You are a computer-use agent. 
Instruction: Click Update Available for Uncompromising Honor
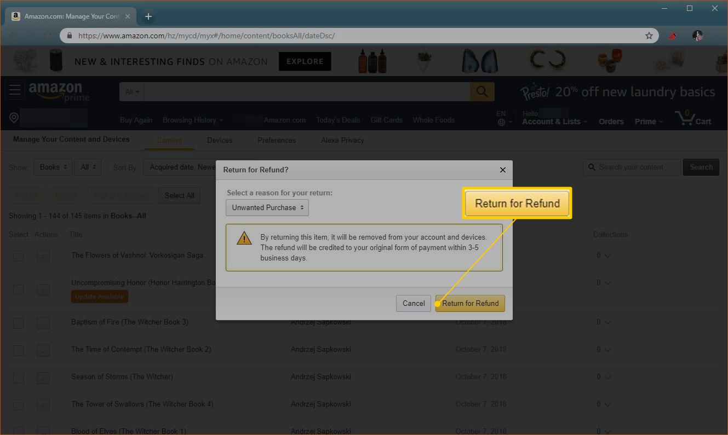click(100, 297)
